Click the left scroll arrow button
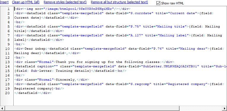 click(x=2, y=108)
